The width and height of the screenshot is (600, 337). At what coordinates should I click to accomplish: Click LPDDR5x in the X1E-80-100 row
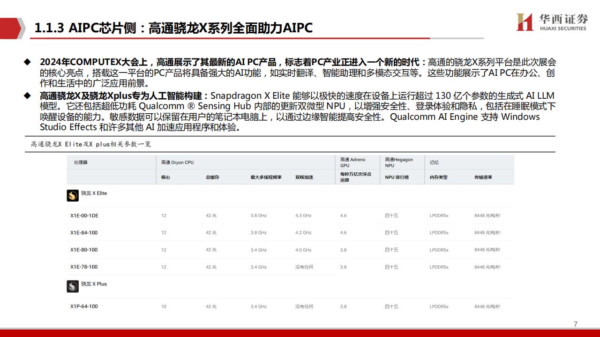[439, 250]
